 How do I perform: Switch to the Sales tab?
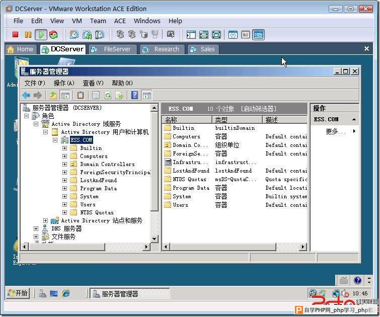(203, 49)
